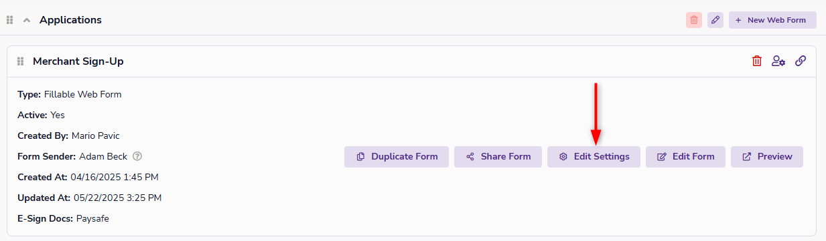Click the Edit Form button
Screen dimensions: 826x241
pyautogui.click(x=685, y=156)
